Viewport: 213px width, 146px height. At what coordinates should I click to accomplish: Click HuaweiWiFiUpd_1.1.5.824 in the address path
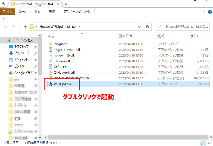pyautogui.click(x=58, y=27)
